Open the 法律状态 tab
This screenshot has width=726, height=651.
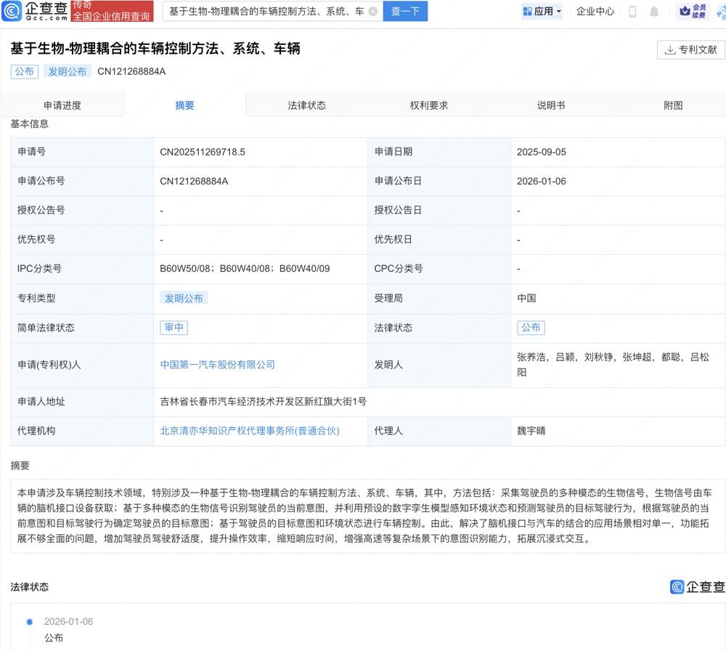pos(306,105)
